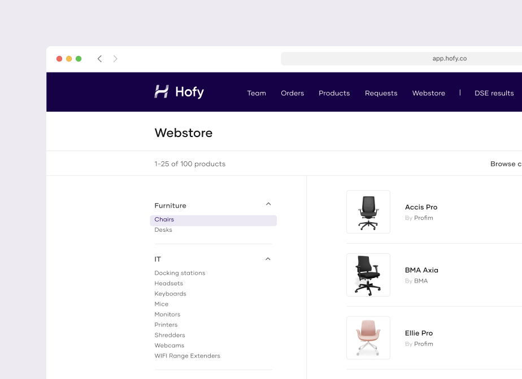Click the BMA Axia product name
The width and height of the screenshot is (522, 379).
(421, 270)
